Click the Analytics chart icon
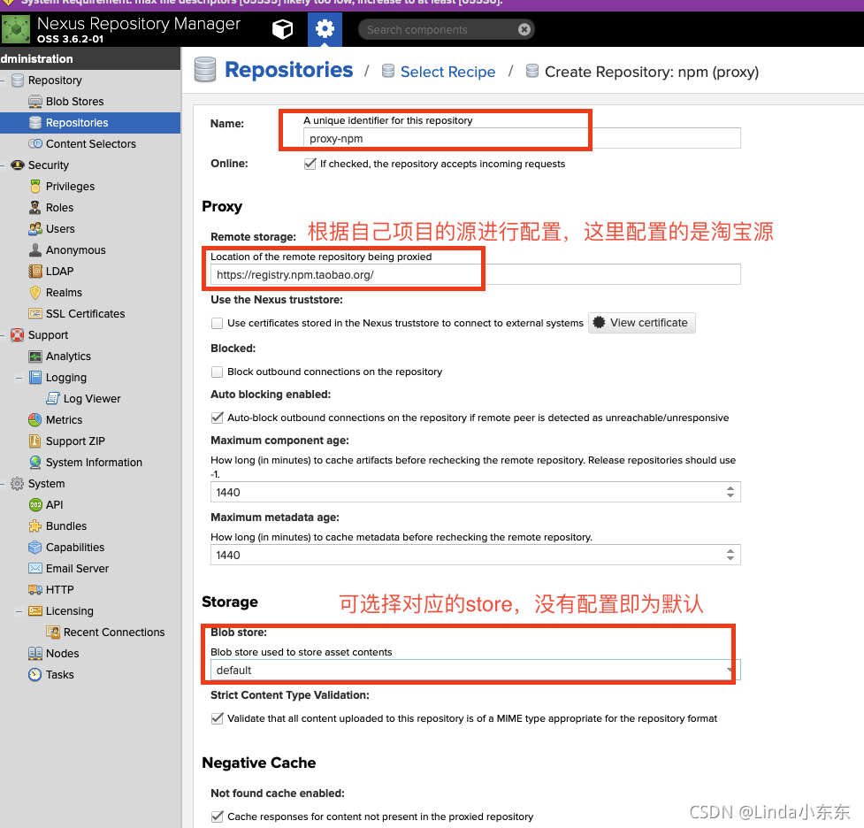This screenshot has height=828, width=864. click(x=35, y=356)
